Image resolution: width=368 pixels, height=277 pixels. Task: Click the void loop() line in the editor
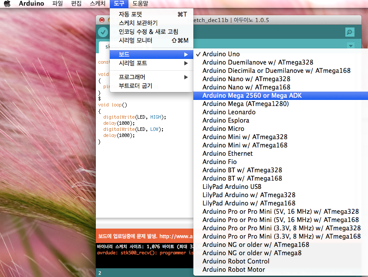[113, 105]
